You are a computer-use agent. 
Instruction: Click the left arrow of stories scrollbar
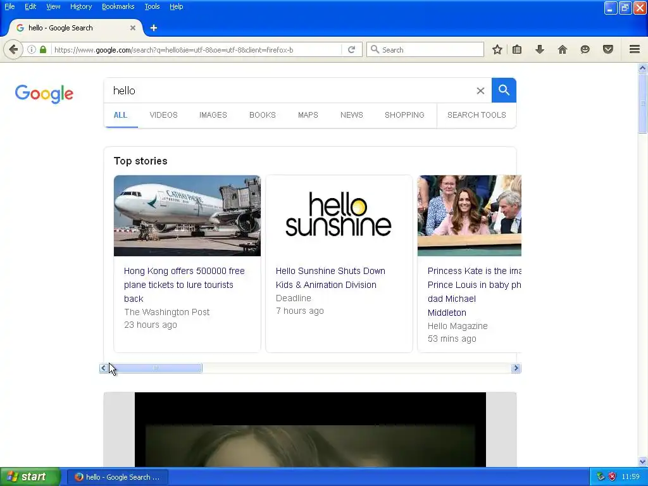coord(103,368)
